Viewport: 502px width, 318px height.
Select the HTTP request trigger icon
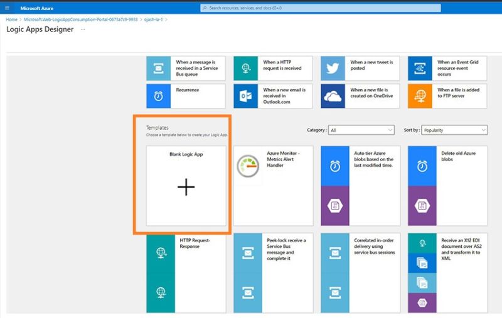click(245, 68)
